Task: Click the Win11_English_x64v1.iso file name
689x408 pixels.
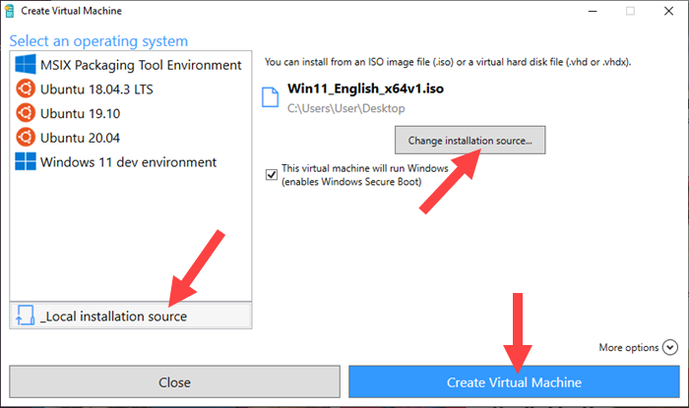Action: [365, 88]
